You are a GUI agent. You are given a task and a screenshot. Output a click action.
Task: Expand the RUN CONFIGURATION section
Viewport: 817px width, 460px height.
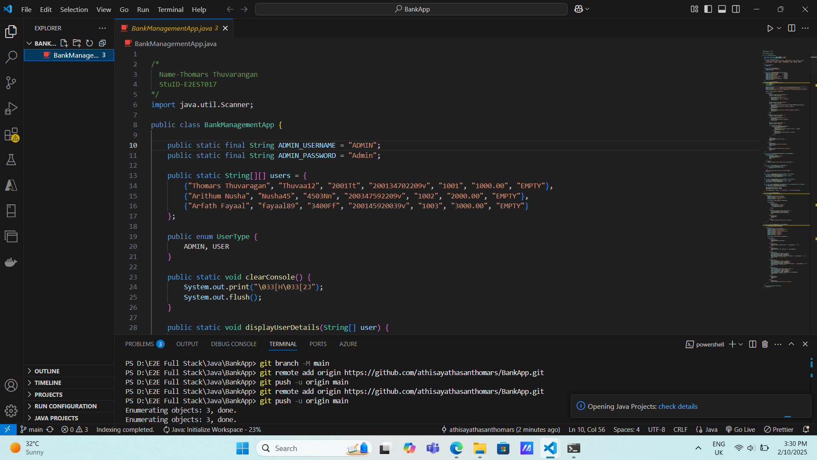pyautogui.click(x=69, y=406)
